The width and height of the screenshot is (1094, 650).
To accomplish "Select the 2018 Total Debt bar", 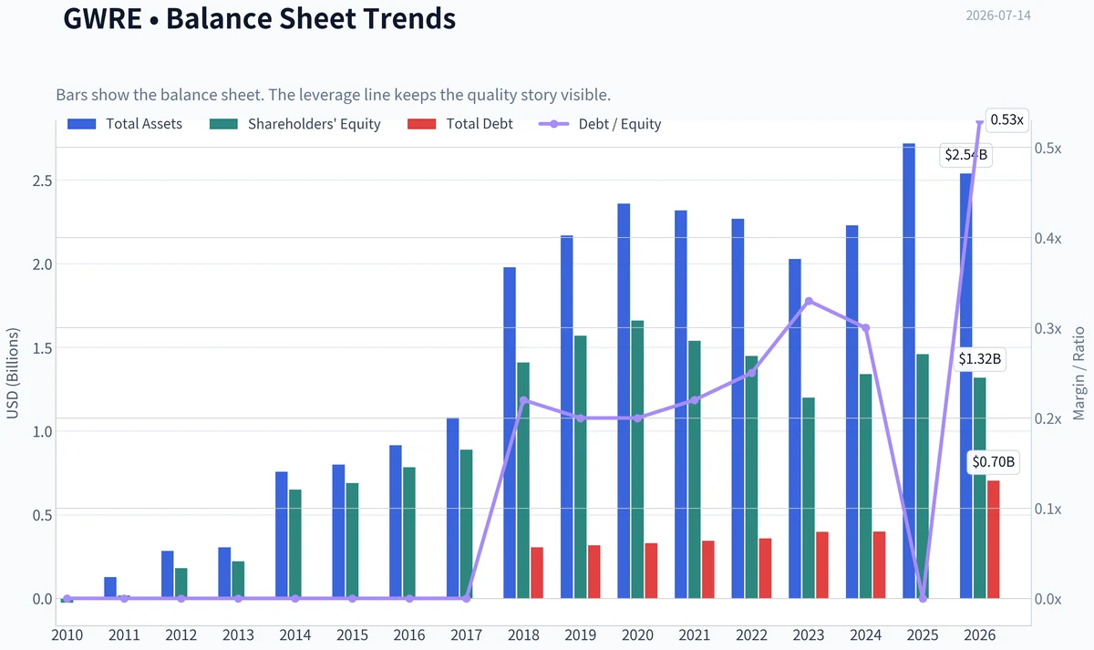I will tap(537, 573).
